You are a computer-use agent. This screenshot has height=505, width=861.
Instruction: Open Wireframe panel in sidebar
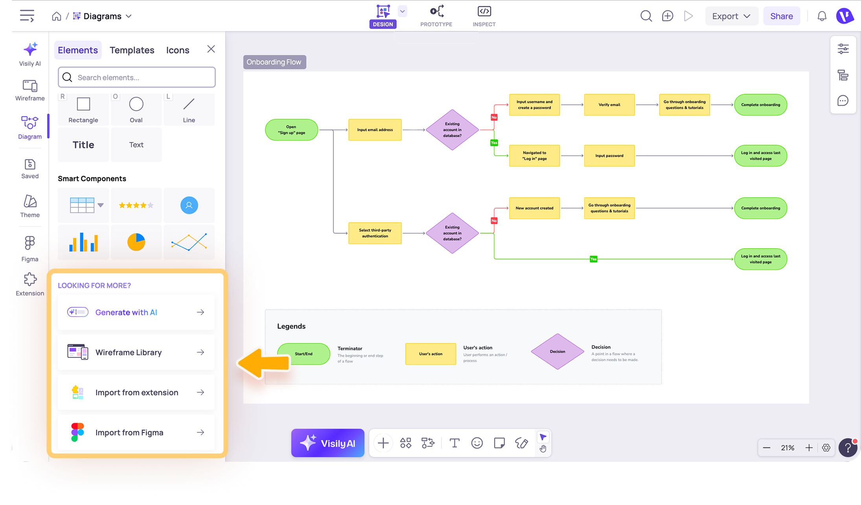click(30, 90)
